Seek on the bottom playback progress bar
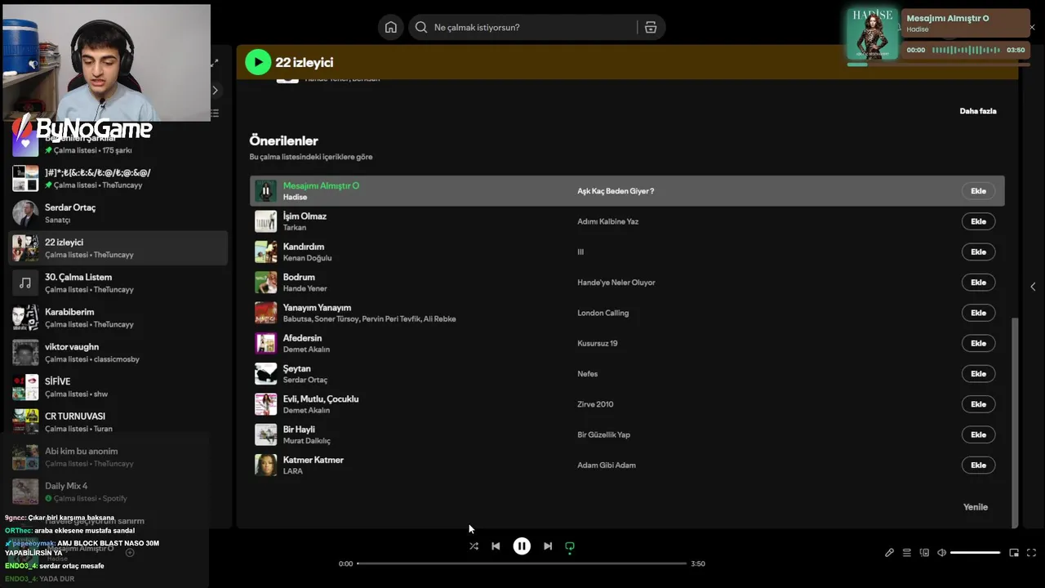The image size is (1045, 588). (x=522, y=563)
